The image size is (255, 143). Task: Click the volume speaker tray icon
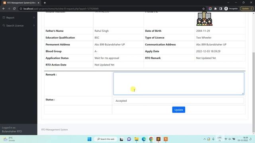229,139
